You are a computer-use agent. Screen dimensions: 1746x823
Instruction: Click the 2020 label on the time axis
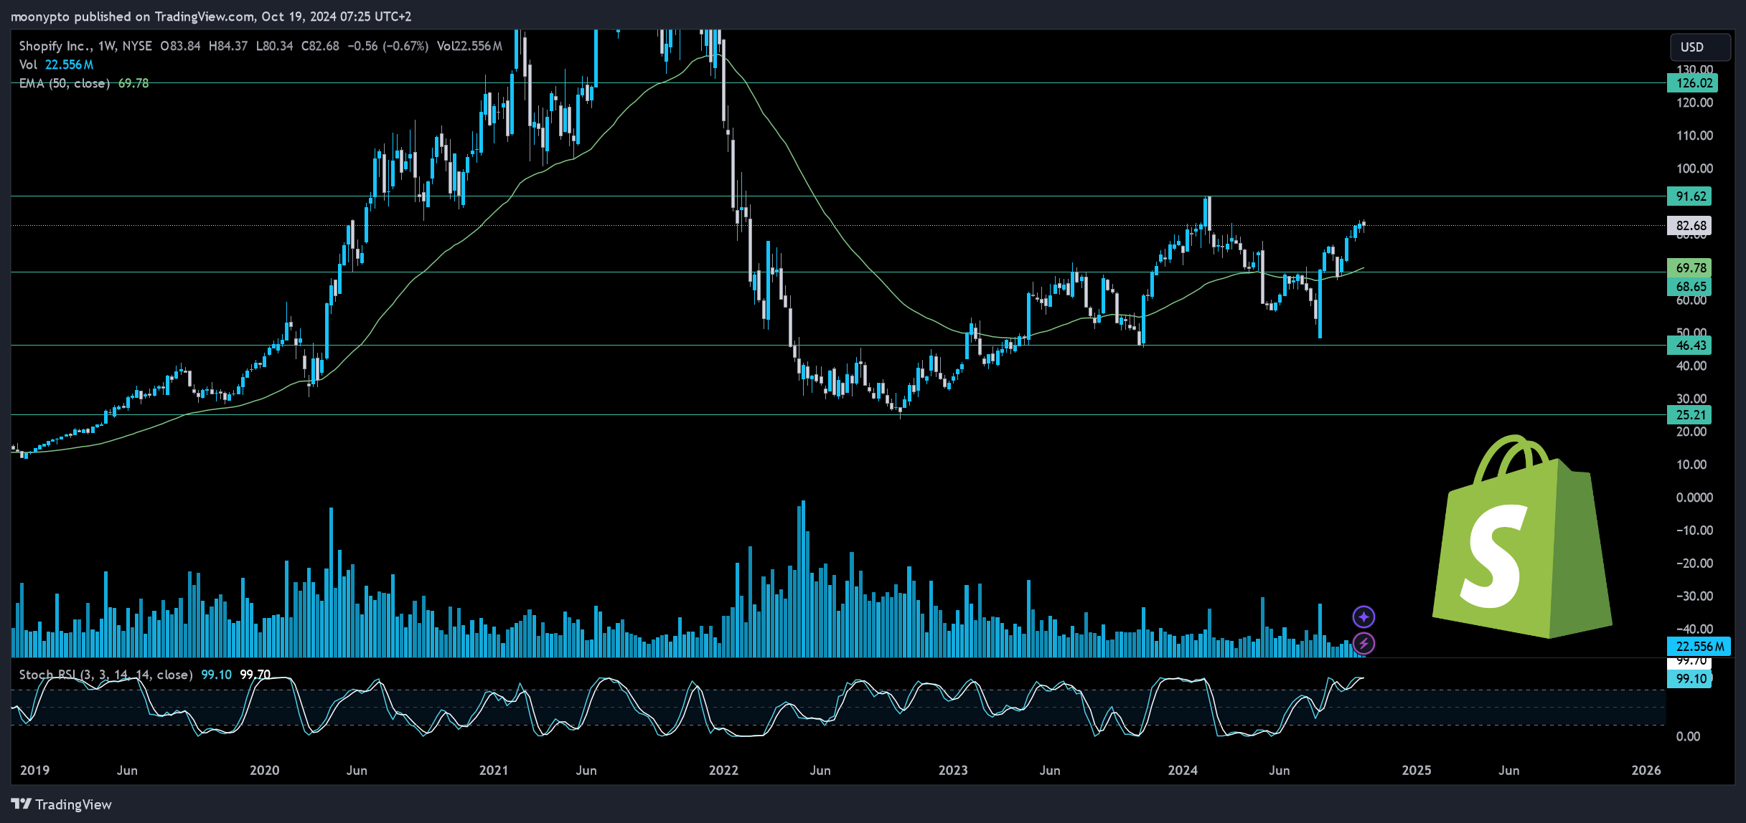pyautogui.click(x=264, y=770)
